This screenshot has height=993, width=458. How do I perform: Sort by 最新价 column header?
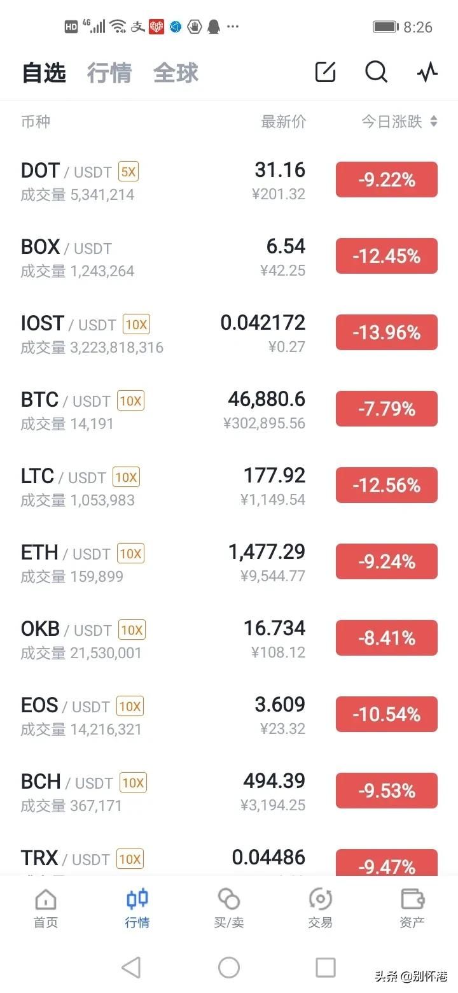(283, 122)
